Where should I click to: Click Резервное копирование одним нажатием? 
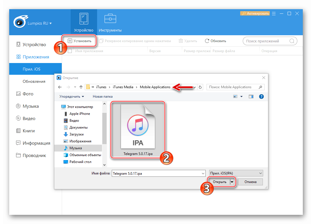(135, 41)
